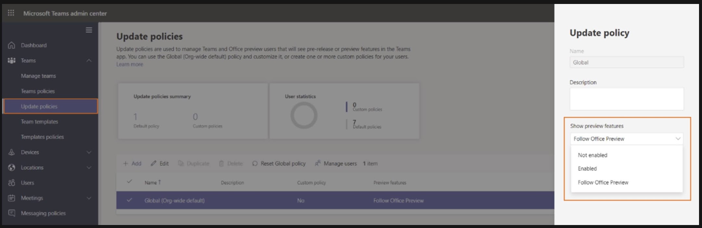Image resolution: width=702 pixels, height=228 pixels.
Task: Click the Dashboard home icon
Action: click(11, 45)
